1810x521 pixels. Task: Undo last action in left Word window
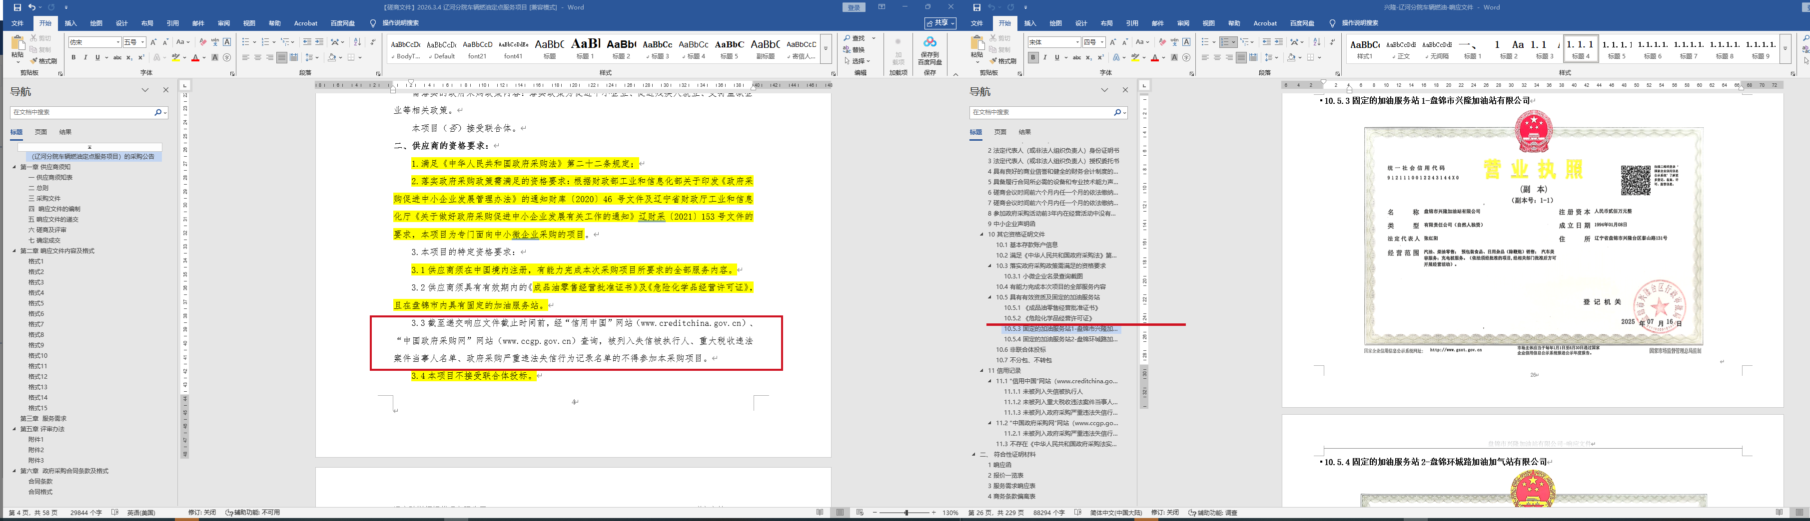pyautogui.click(x=32, y=7)
